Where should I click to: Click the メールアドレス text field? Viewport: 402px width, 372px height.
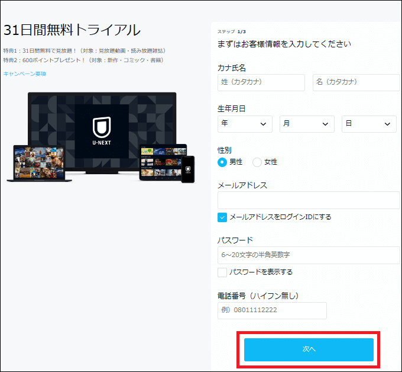pyautogui.click(x=309, y=200)
